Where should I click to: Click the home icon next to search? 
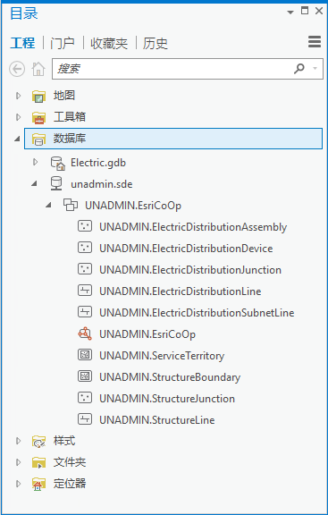point(38,69)
